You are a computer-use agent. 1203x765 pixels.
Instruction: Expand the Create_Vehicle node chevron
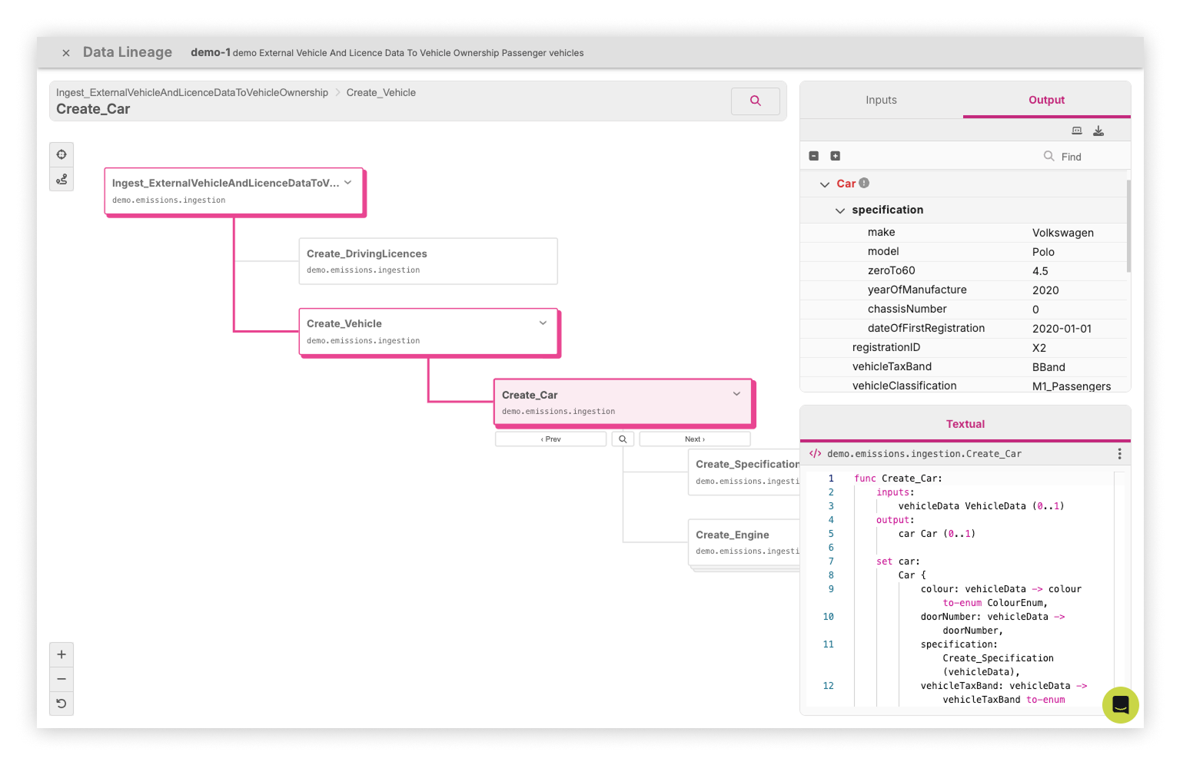tap(543, 323)
